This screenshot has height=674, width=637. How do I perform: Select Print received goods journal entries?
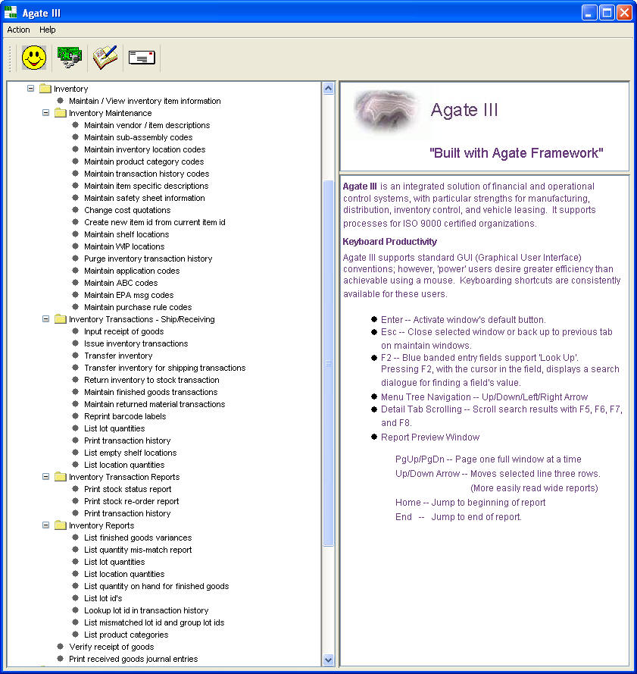[x=133, y=659]
